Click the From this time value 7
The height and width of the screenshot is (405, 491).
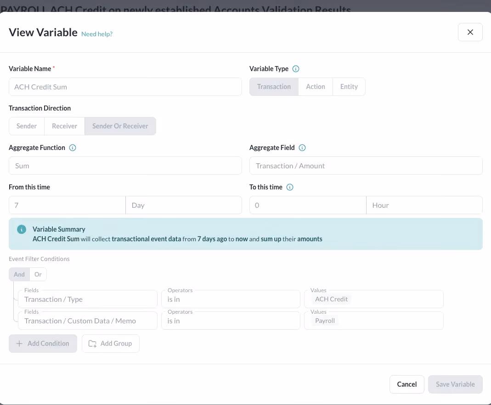click(x=68, y=205)
